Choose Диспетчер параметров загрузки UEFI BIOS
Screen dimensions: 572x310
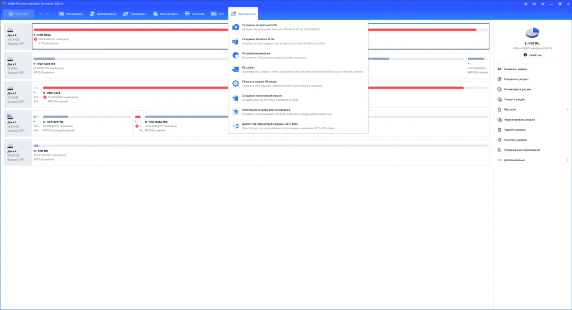pyautogui.click(x=298, y=126)
